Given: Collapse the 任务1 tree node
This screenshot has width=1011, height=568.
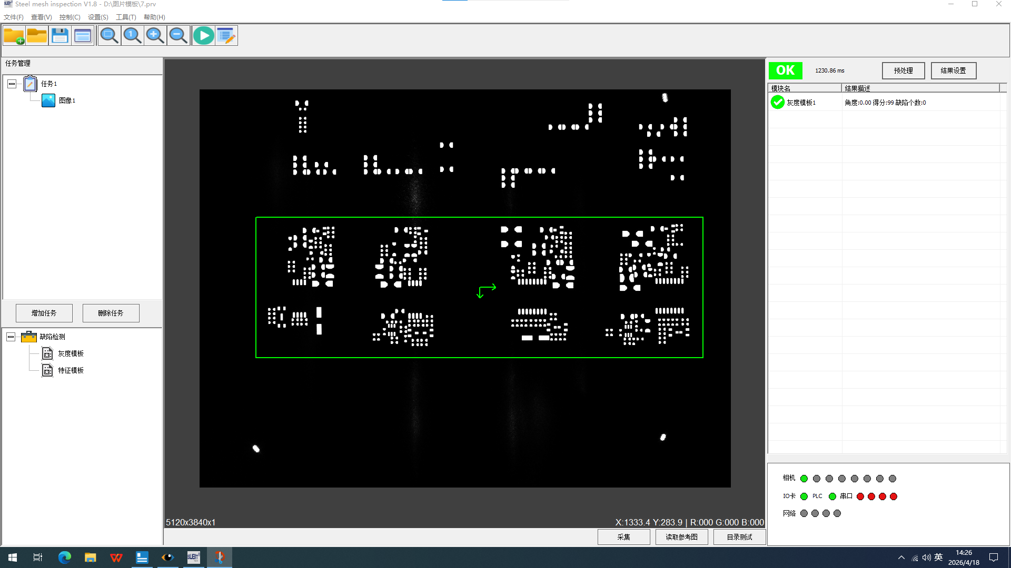Looking at the screenshot, I should [x=12, y=84].
